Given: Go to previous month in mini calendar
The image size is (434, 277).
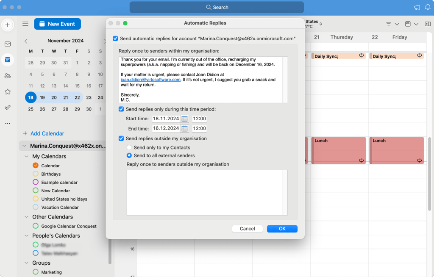Looking at the screenshot, I should [26, 41].
